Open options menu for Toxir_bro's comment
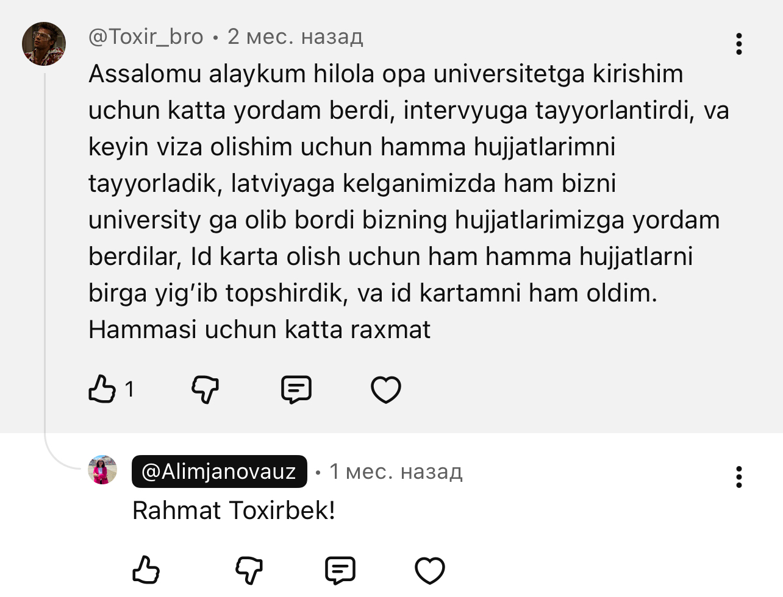The height and width of the screenshot is (597, 783). click(739, 43)
